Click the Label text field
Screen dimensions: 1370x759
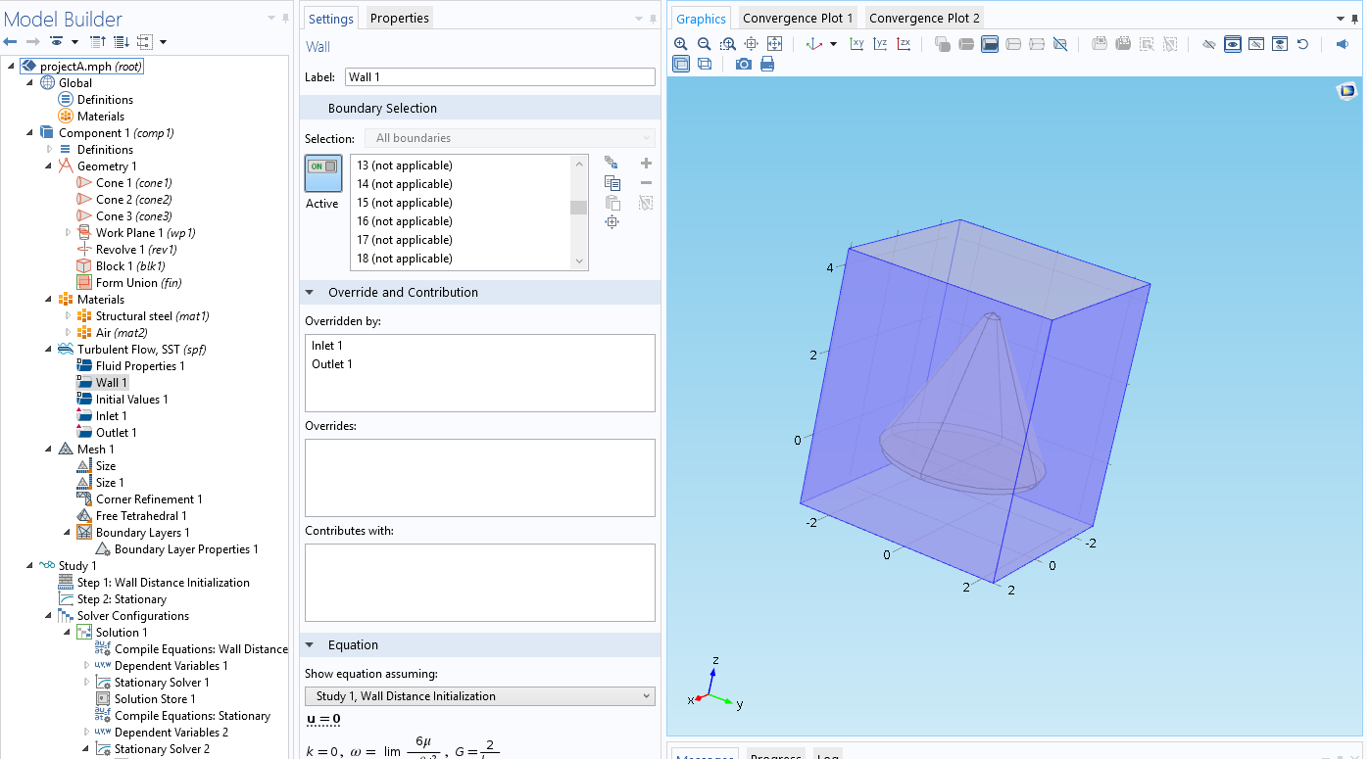pos(500,77)
